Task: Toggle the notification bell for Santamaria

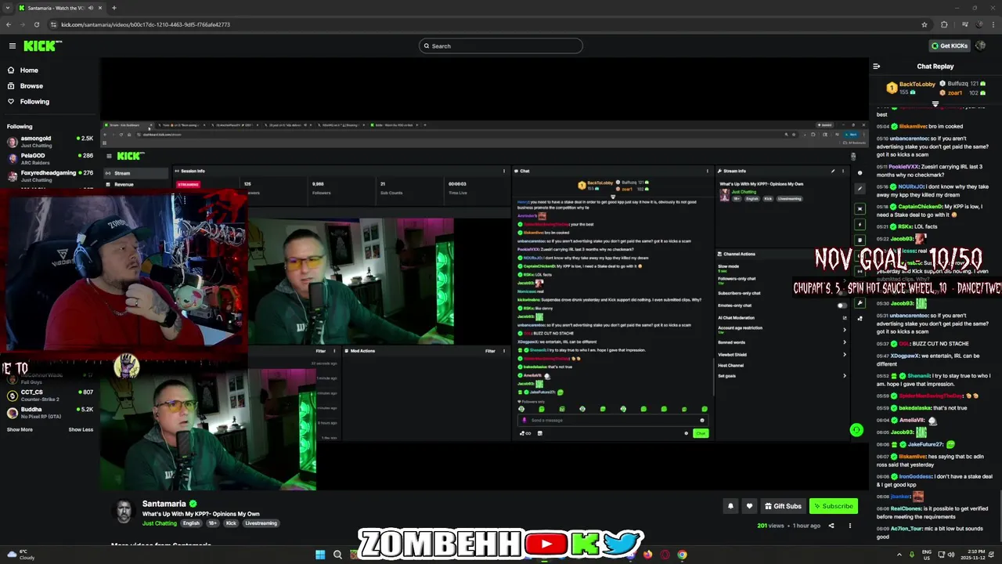Action: 730,506
